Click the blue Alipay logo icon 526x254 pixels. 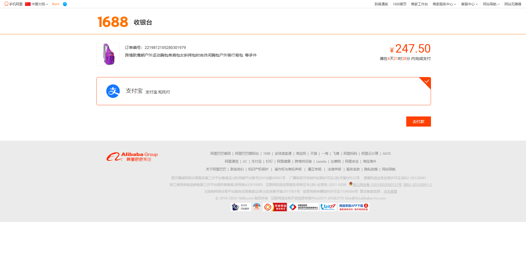coord(113,91)
